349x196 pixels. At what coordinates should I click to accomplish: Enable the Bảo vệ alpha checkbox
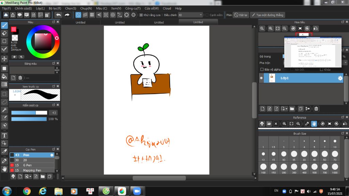coord(262,70)
